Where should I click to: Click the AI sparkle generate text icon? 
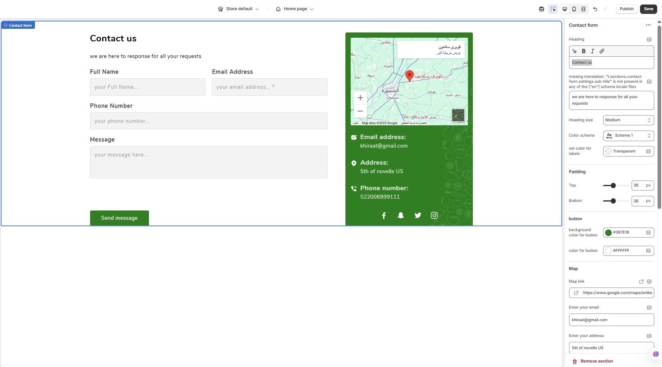click(574, 51)
